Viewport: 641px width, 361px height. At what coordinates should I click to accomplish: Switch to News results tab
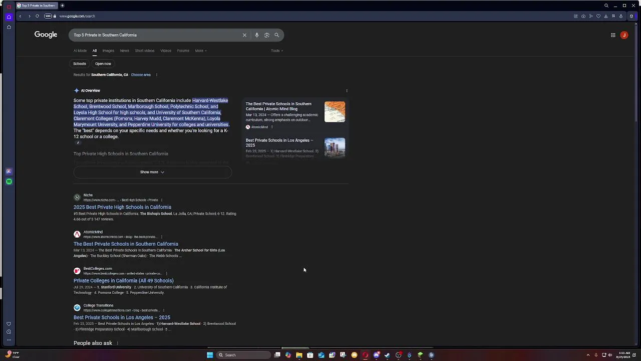124,51
